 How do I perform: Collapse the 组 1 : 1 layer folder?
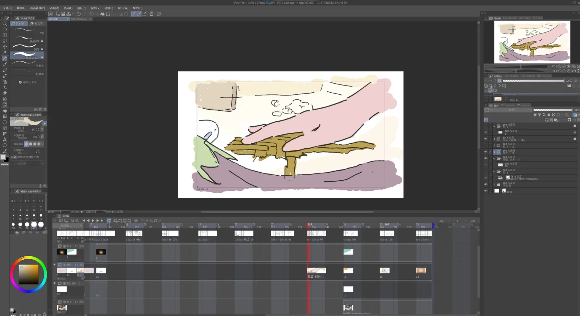click(494, 126)
